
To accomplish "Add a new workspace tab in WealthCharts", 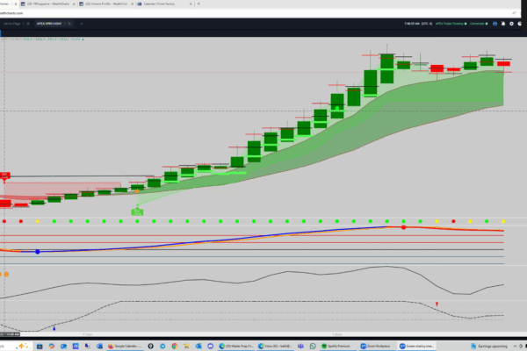I will tap(82, 24).
